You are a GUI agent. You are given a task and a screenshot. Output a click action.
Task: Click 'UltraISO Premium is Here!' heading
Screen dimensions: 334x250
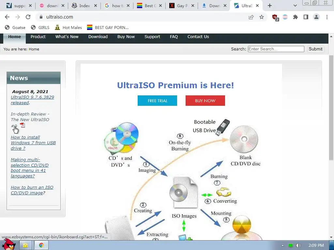pyautogui.click(x=175, y=85)
